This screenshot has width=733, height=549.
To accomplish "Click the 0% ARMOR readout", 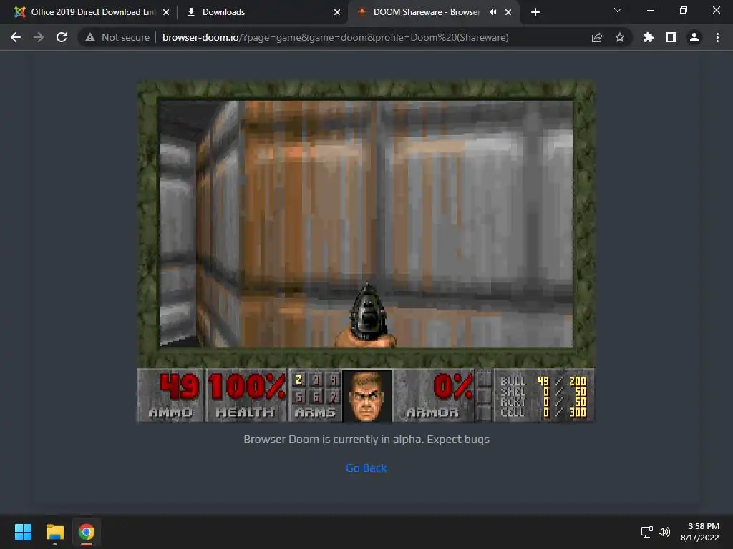I will [434, 395].
